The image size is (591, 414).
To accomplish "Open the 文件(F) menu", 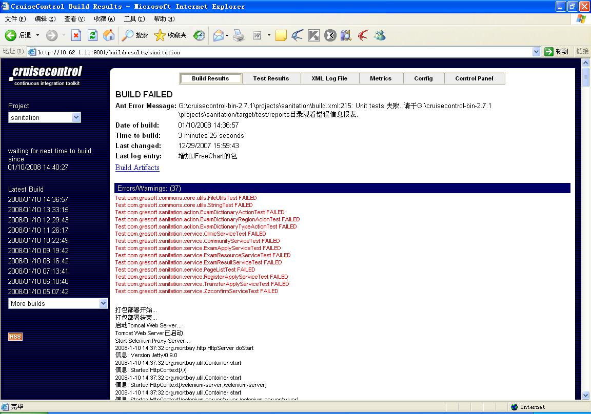I will [x=15, y=19].
